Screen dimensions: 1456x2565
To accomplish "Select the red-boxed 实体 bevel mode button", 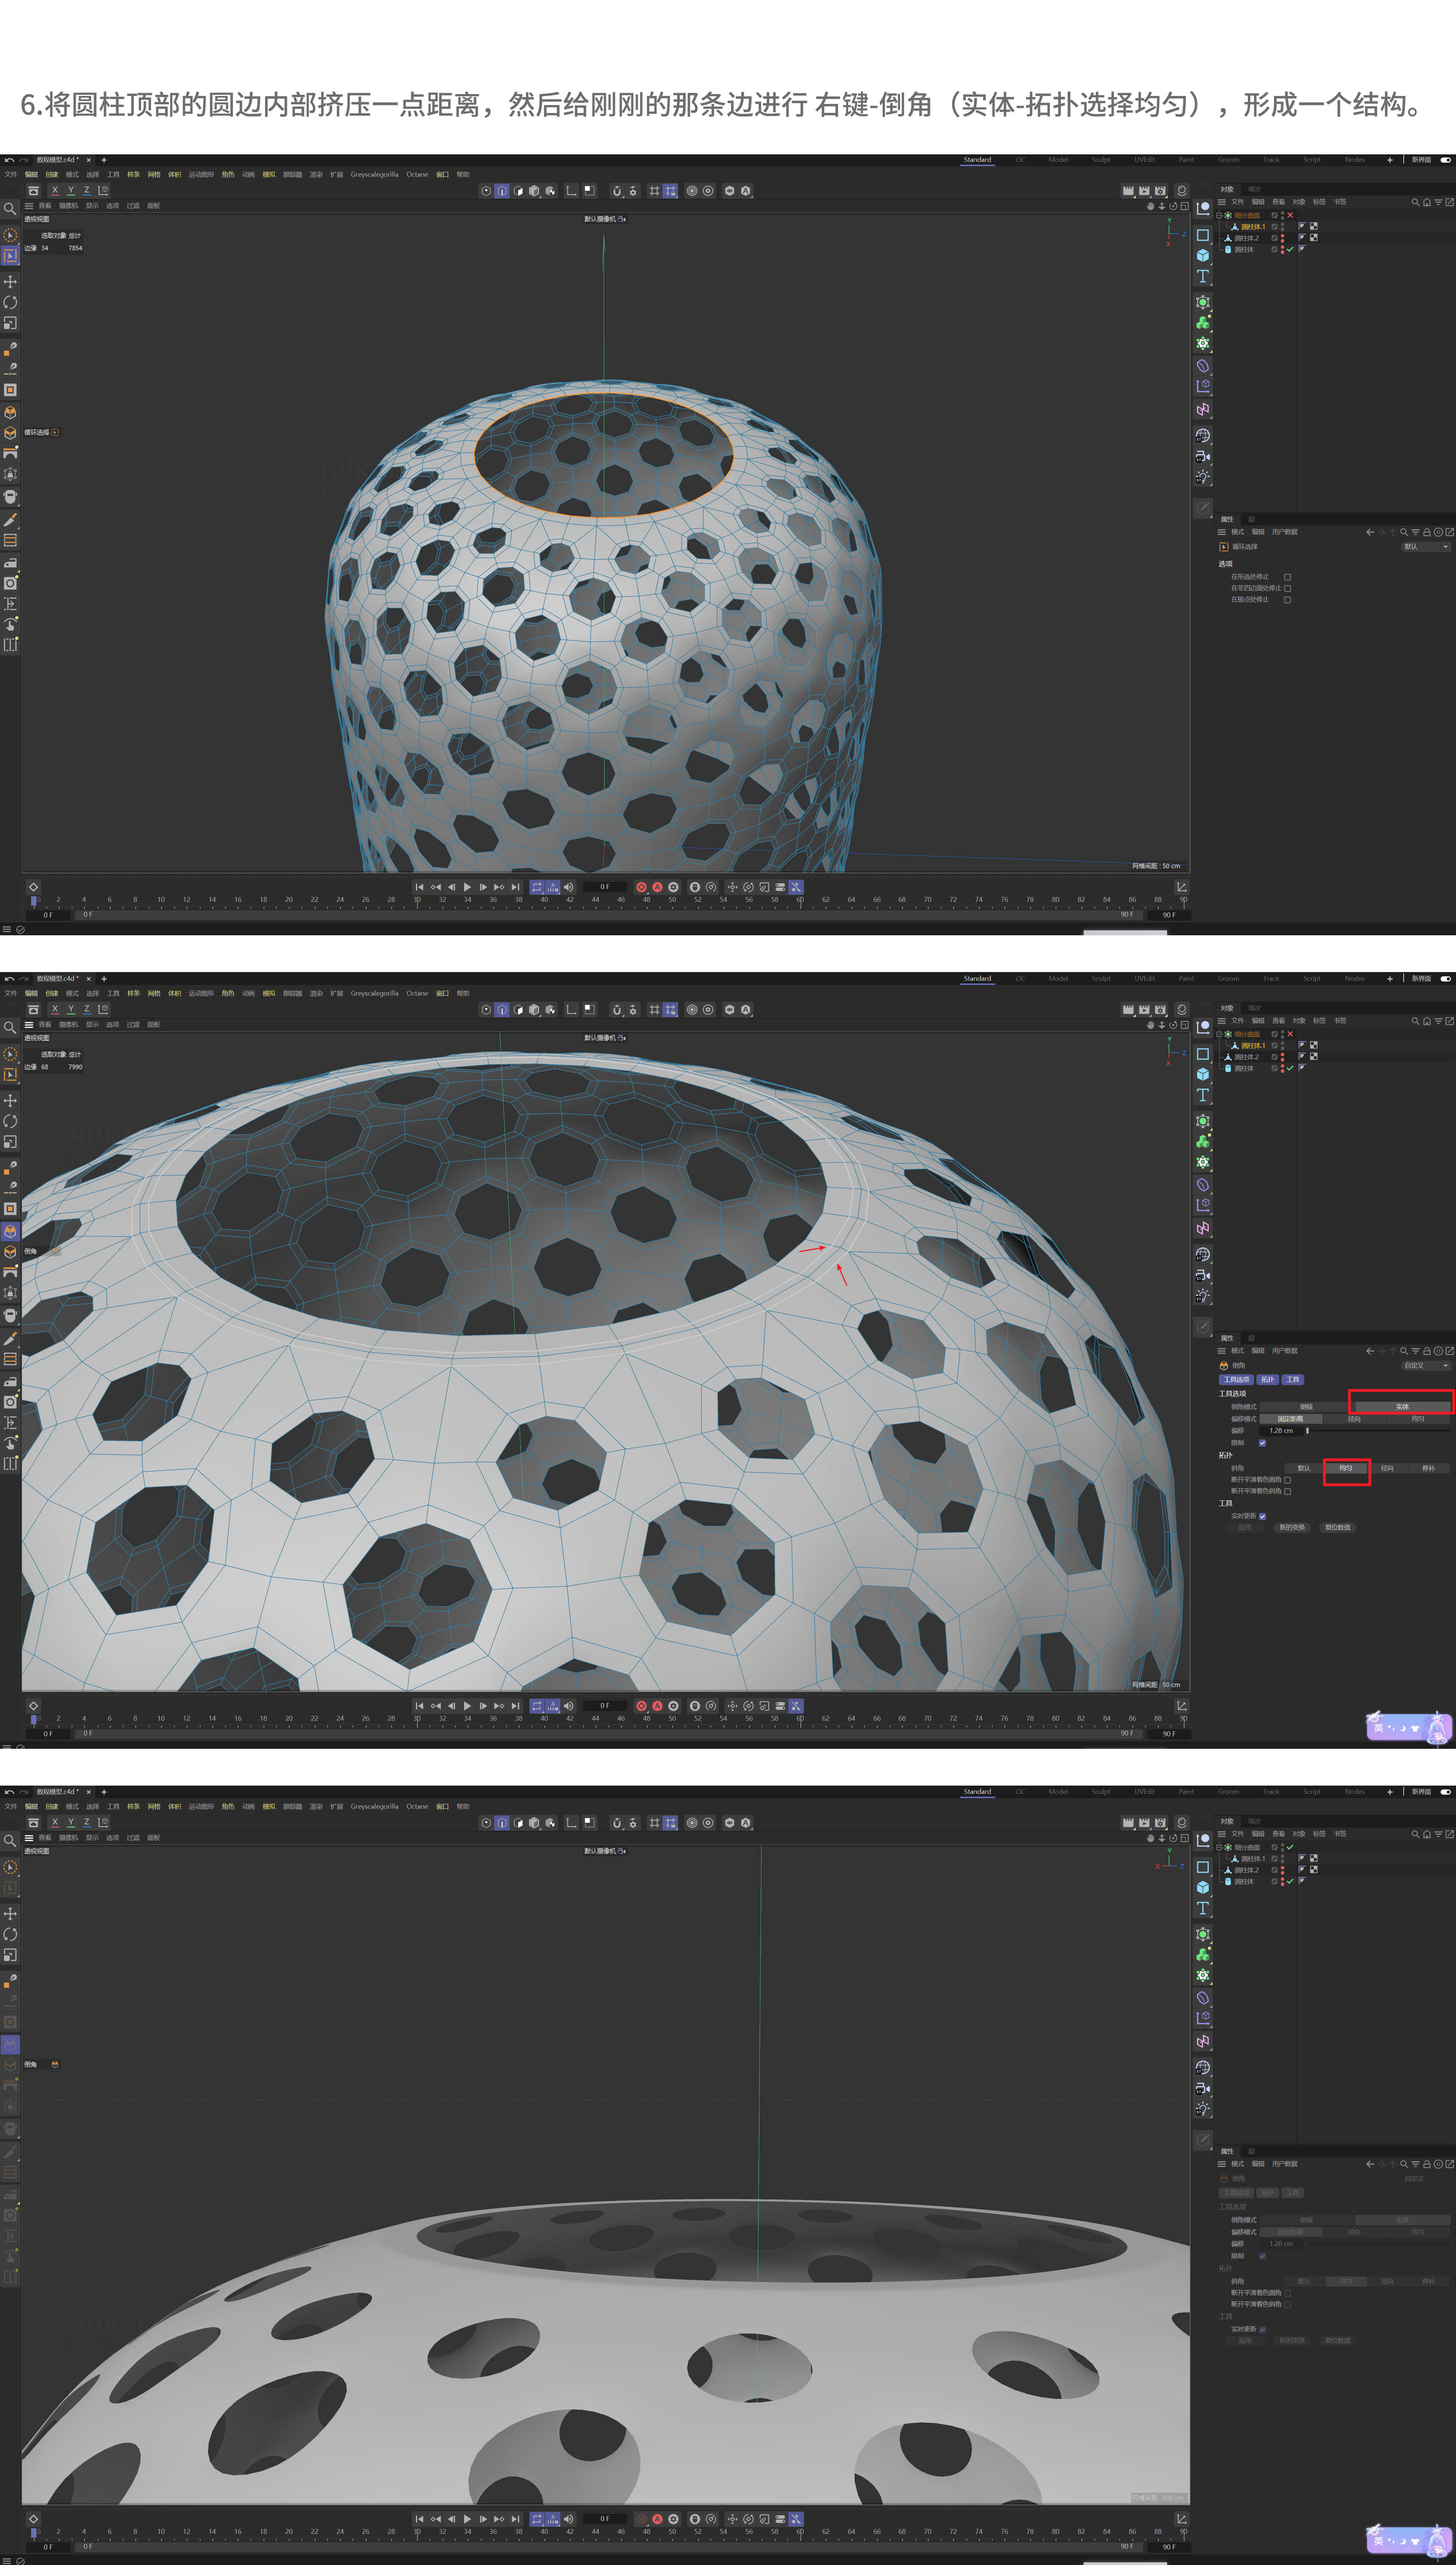I will (1402, 1407).
